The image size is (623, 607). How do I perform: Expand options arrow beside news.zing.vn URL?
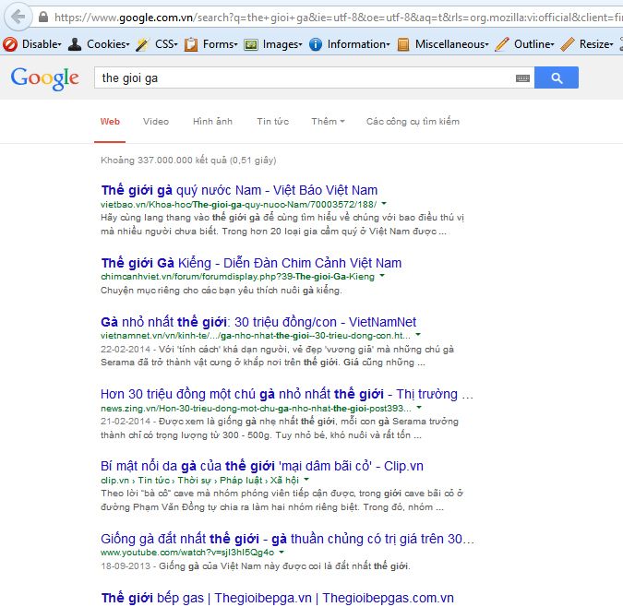tap(419, 408)
